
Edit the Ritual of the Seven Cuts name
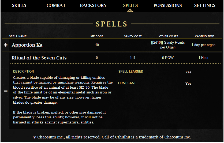point(39,58)
